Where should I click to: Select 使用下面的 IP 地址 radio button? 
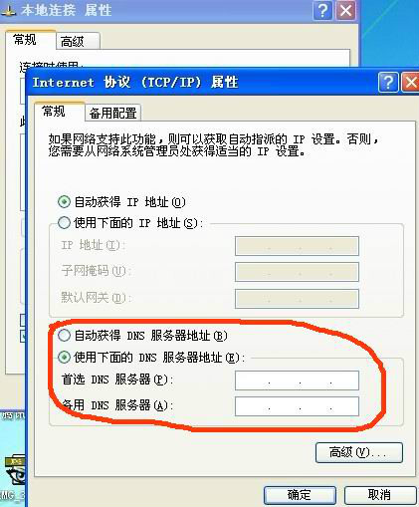click(64, 223)
